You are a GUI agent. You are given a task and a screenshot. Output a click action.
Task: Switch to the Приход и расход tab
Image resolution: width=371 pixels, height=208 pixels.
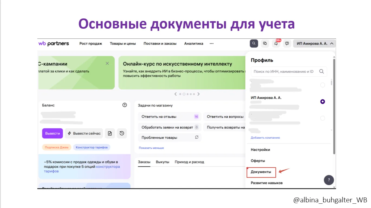click(x=189, y=162)
